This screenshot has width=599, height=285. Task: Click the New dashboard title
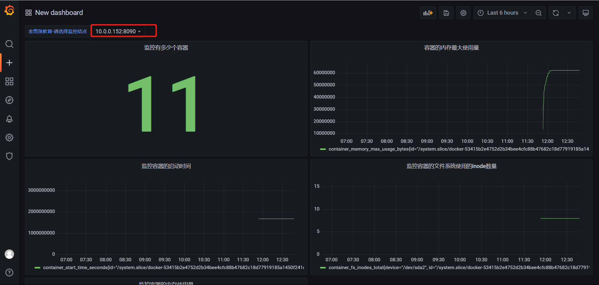[x=59, y=12]
